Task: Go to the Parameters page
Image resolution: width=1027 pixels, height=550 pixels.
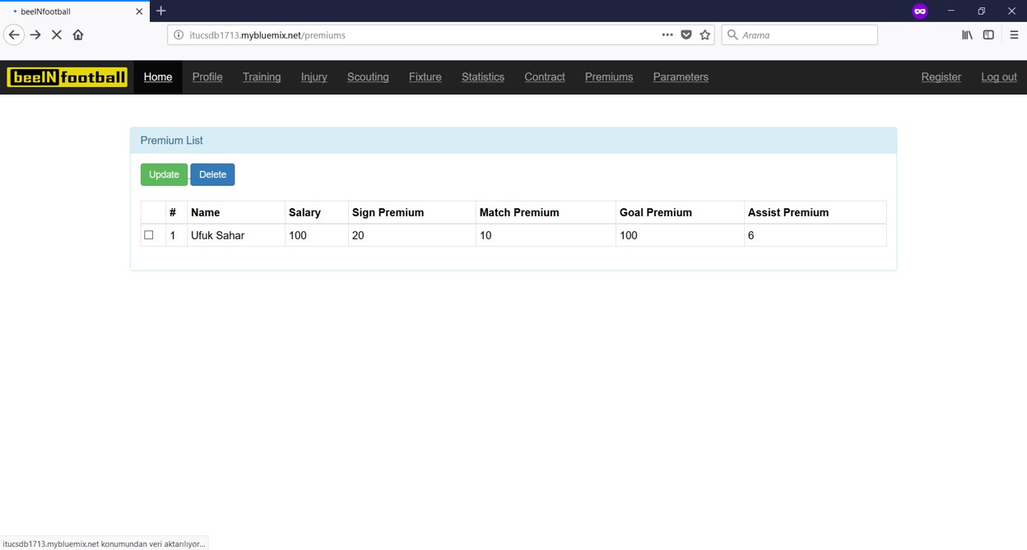Action: pyautogui.click(x=681, y=77)
